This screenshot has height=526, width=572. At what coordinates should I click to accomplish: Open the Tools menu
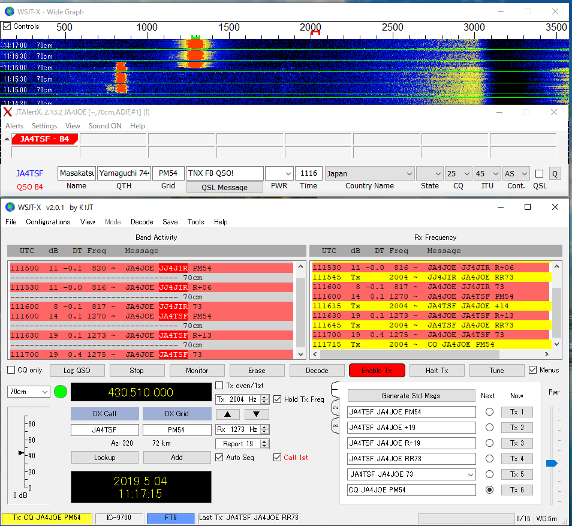coord(195,222)
